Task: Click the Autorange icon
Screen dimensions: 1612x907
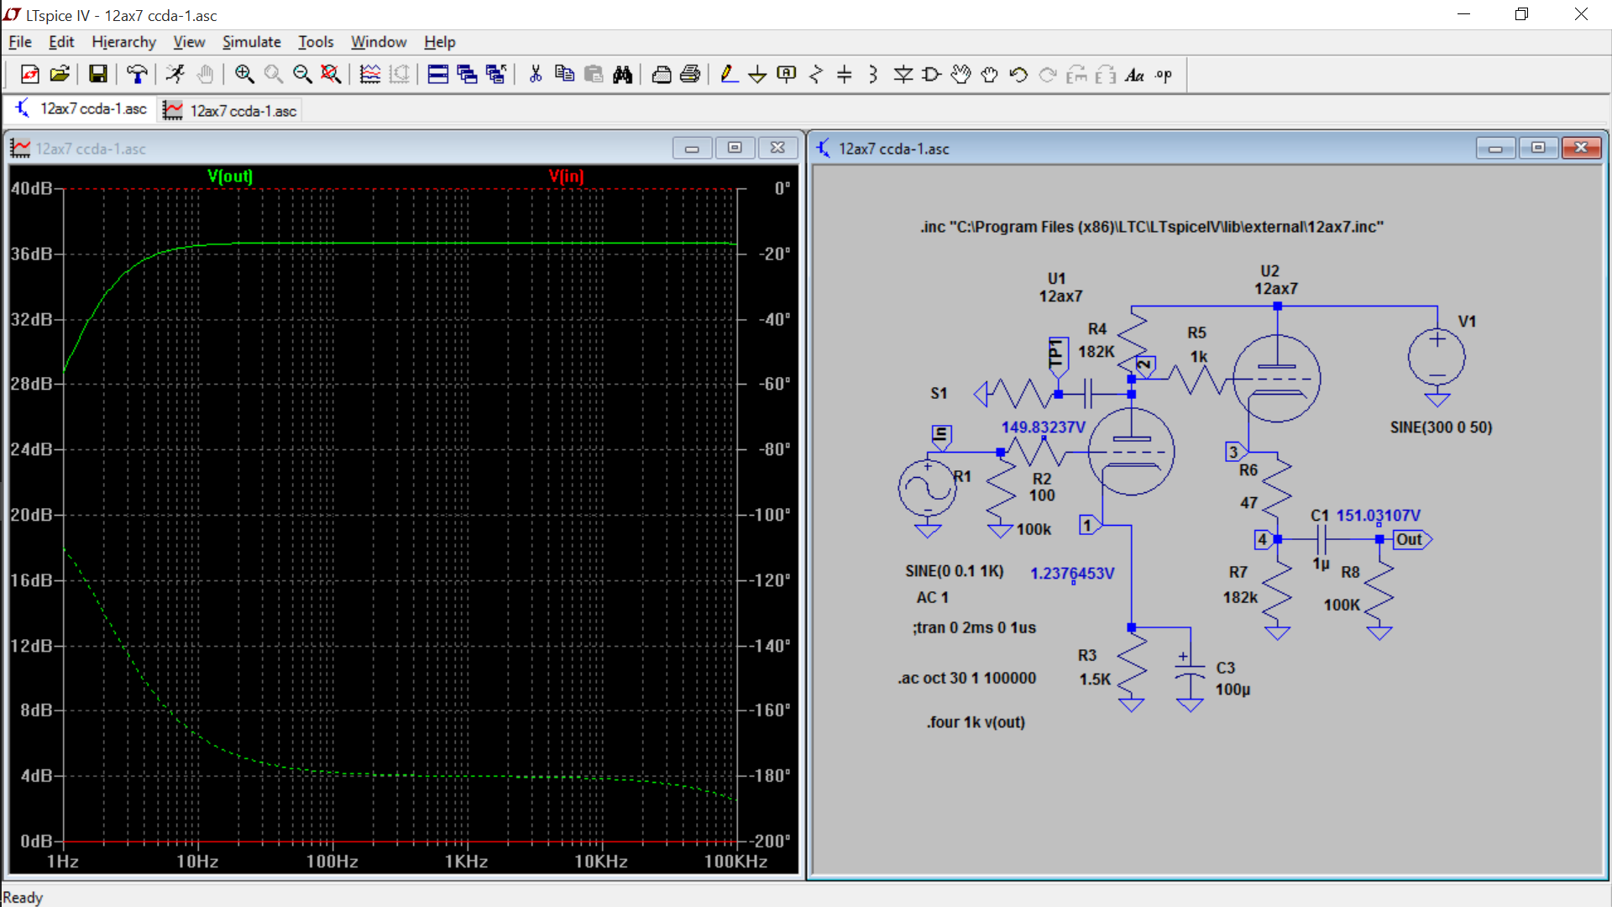Action: [x=400, y=75]
